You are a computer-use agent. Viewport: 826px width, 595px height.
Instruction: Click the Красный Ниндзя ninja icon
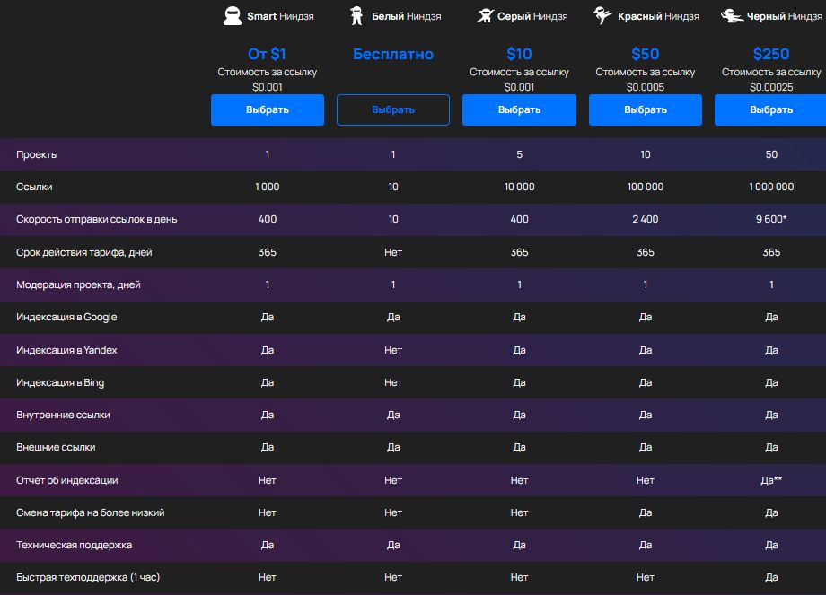pyautogui.click(x=604, y=15)
